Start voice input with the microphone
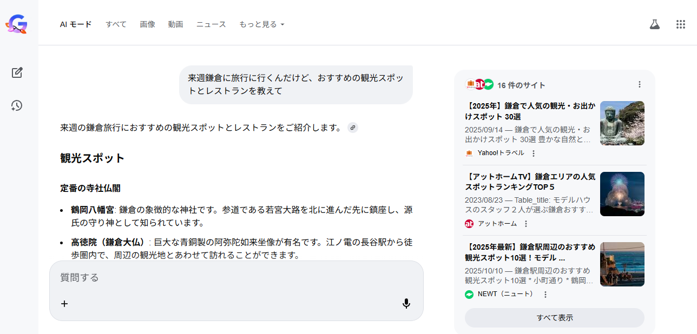697x334 pixels. [x=406, y=304]
